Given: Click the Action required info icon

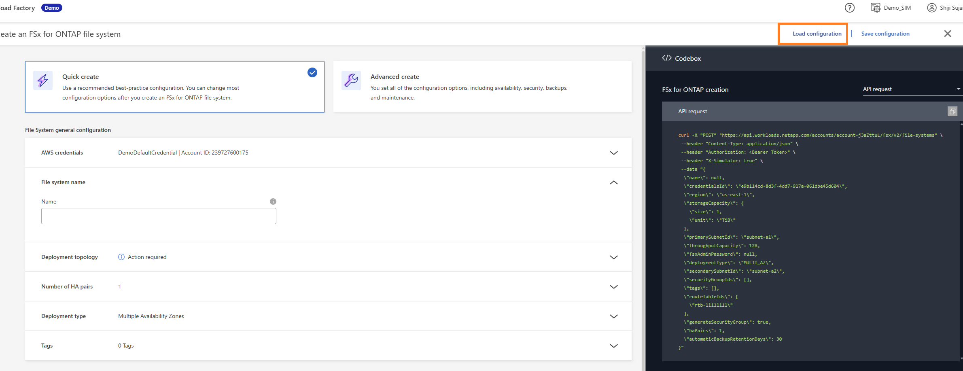Looking at the screenshot, I should [x=121, y=257].
